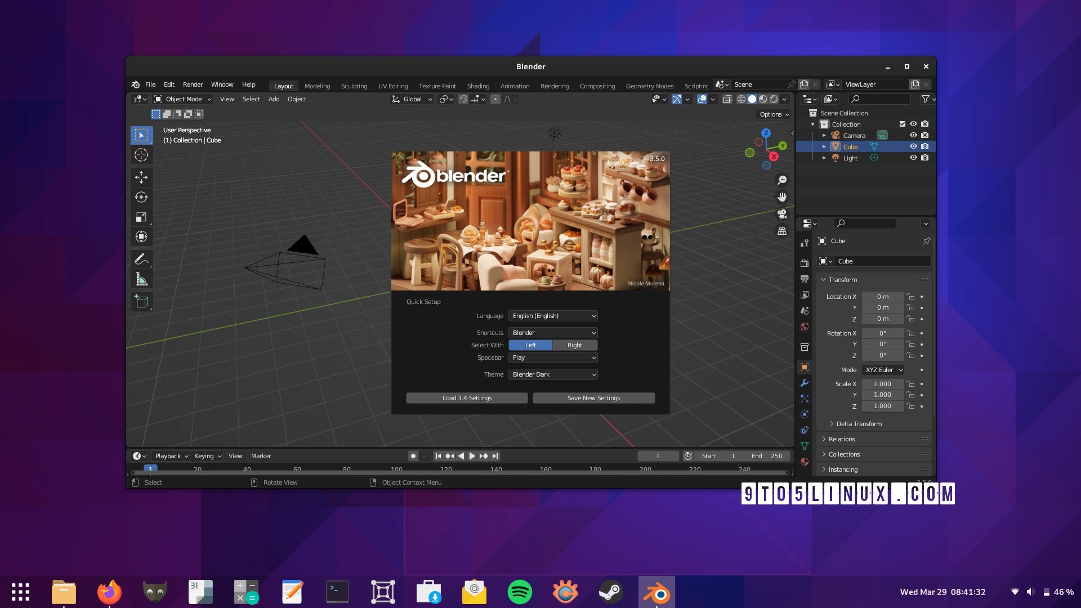Open the Theme dropdown on the splash screen
1081x608 pixels.
click(552, 374)
